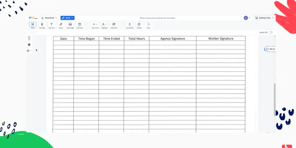The height and width of the screenshot is (148, 296).
Task: Click the Download button
Action: 49,18
